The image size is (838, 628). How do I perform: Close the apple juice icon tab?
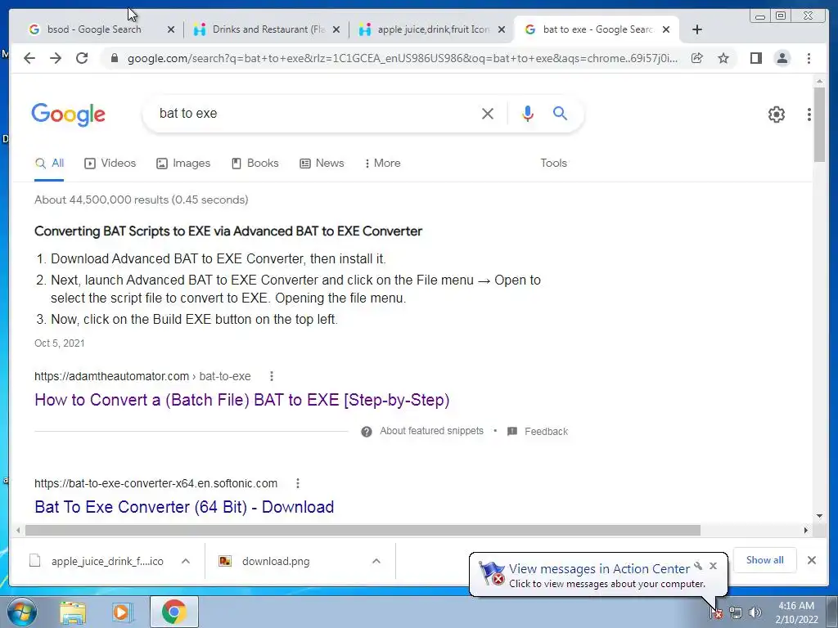pyautogui.click(x=502, y=30)
